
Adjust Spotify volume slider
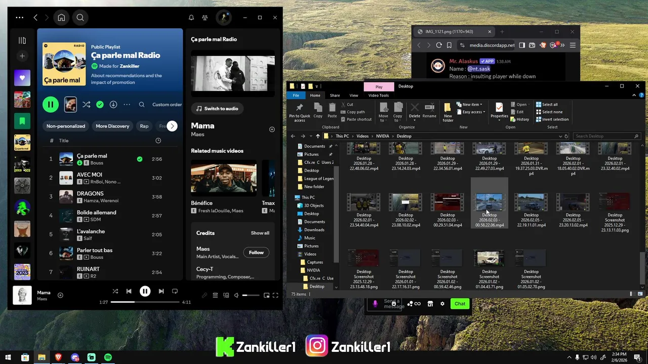click(x=251, y=295)
